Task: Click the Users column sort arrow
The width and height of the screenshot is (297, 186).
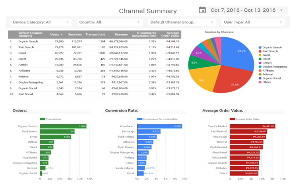Action: tap(61, 35)
